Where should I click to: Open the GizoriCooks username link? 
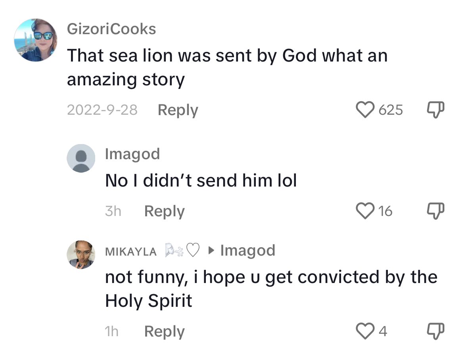pos(111,29)
